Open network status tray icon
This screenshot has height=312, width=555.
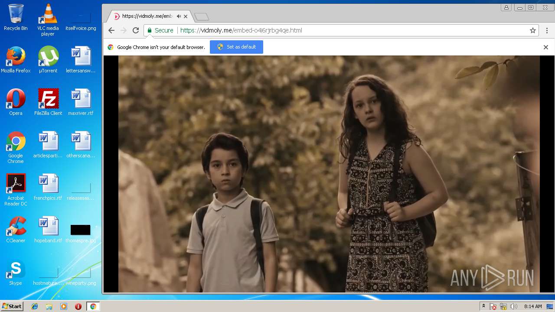pyautogui.click(x=503, y=306)
